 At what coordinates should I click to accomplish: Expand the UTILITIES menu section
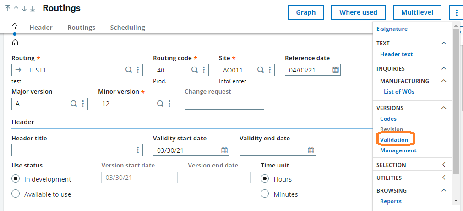pyautogui.click(x=412, y=178)
